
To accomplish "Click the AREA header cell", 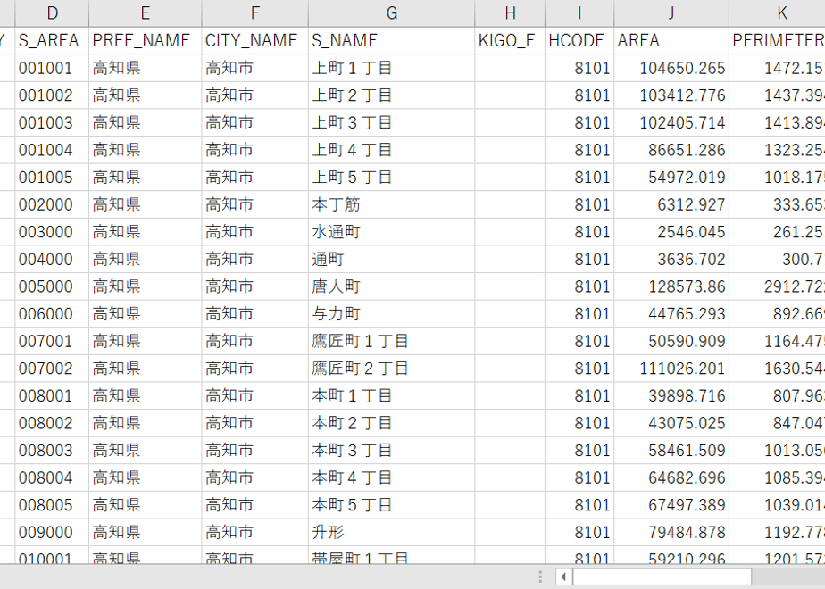I will click(x=671, y=40).
